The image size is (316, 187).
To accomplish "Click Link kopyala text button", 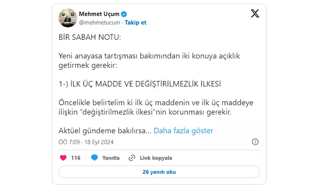I will point(156,158).
